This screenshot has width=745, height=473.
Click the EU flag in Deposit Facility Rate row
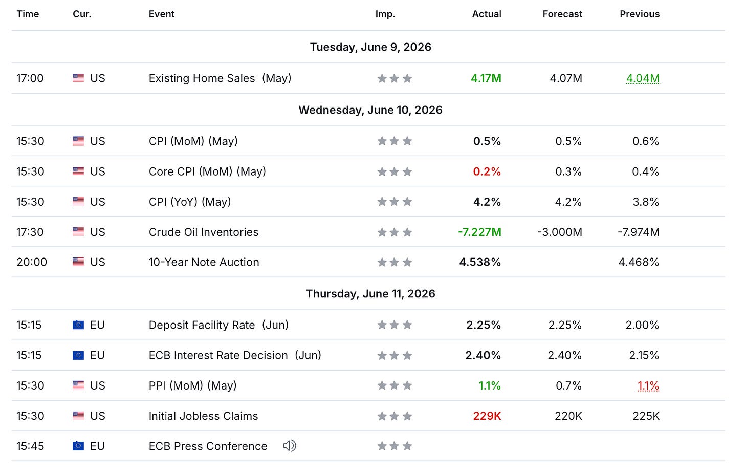(78, 325)
